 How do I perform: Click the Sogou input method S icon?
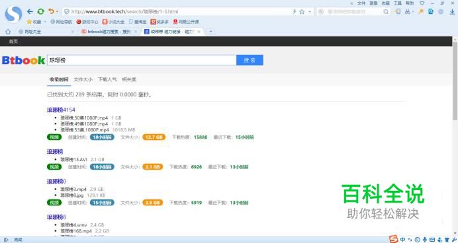pyautogui.click(x=393, y=239)
